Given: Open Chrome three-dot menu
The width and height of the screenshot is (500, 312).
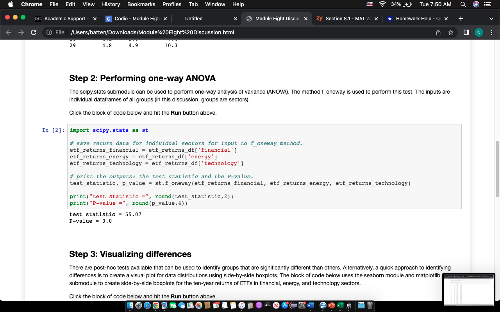Looking at the screenshot, I should coord(491,32).
